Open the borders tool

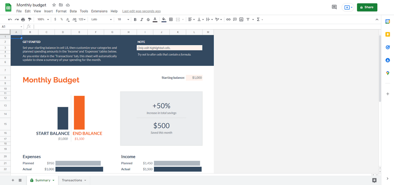click(x=171, y=19)
